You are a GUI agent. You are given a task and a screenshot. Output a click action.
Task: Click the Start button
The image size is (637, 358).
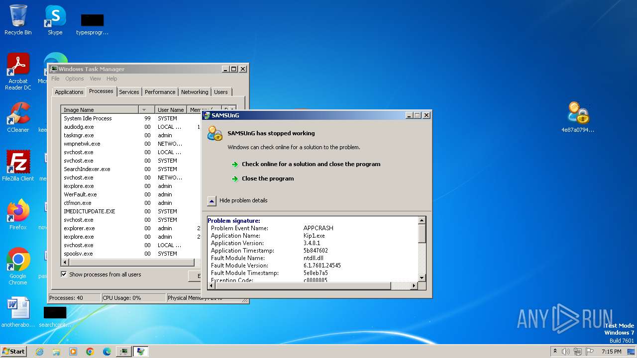tap(14, 352)
